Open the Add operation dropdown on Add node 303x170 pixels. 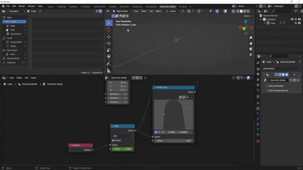[x=123, y=136]
